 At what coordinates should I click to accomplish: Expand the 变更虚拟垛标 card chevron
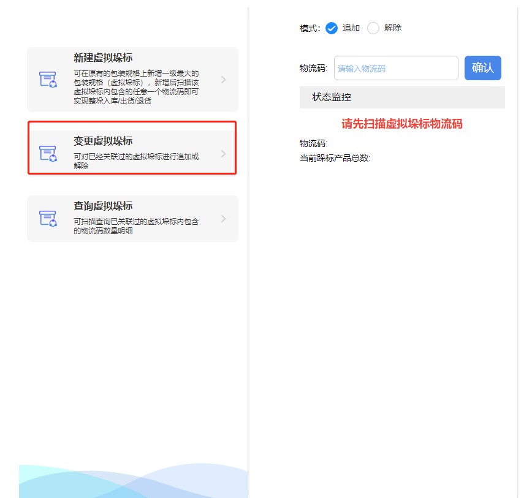[x=223, y=154]
